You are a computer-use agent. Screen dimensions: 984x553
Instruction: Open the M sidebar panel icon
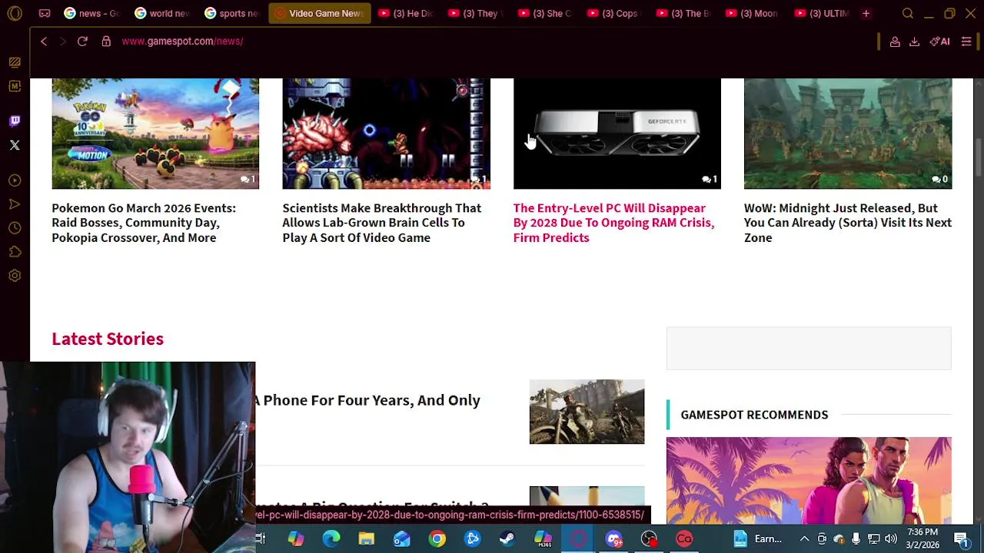[x=15, y=86]
